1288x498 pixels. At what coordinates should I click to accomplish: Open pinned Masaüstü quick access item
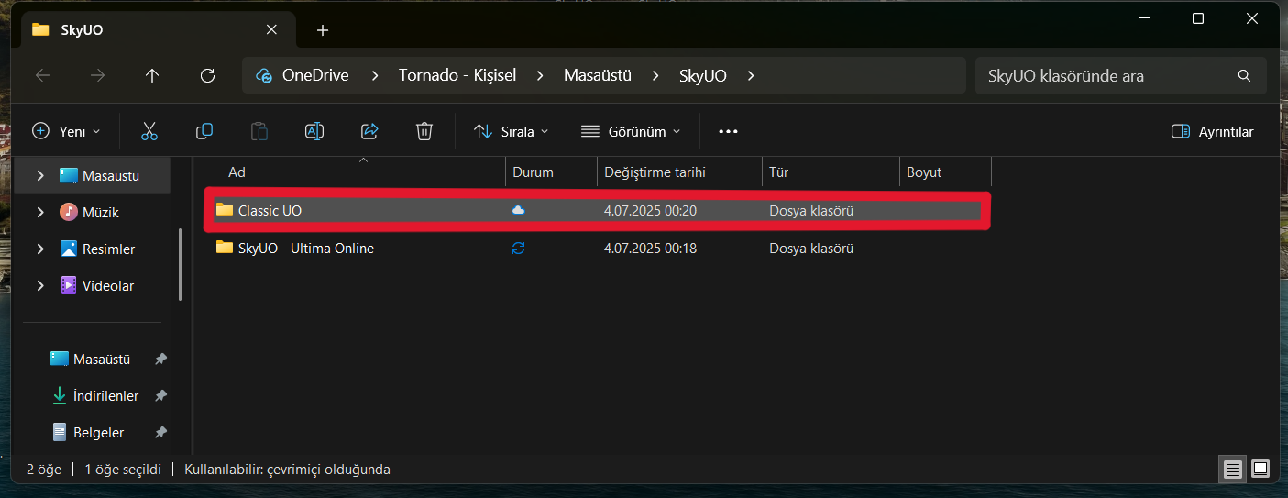coord(102,360)
